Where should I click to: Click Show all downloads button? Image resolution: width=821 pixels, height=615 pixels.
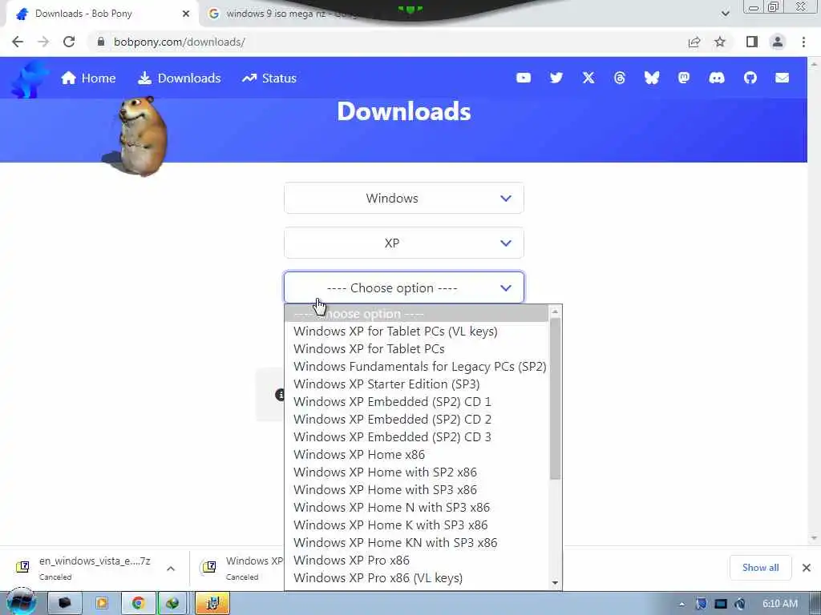[x=760, y=568]
